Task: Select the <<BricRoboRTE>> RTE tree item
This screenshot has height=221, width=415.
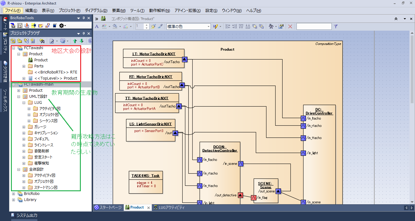Action: pos(56,72)
